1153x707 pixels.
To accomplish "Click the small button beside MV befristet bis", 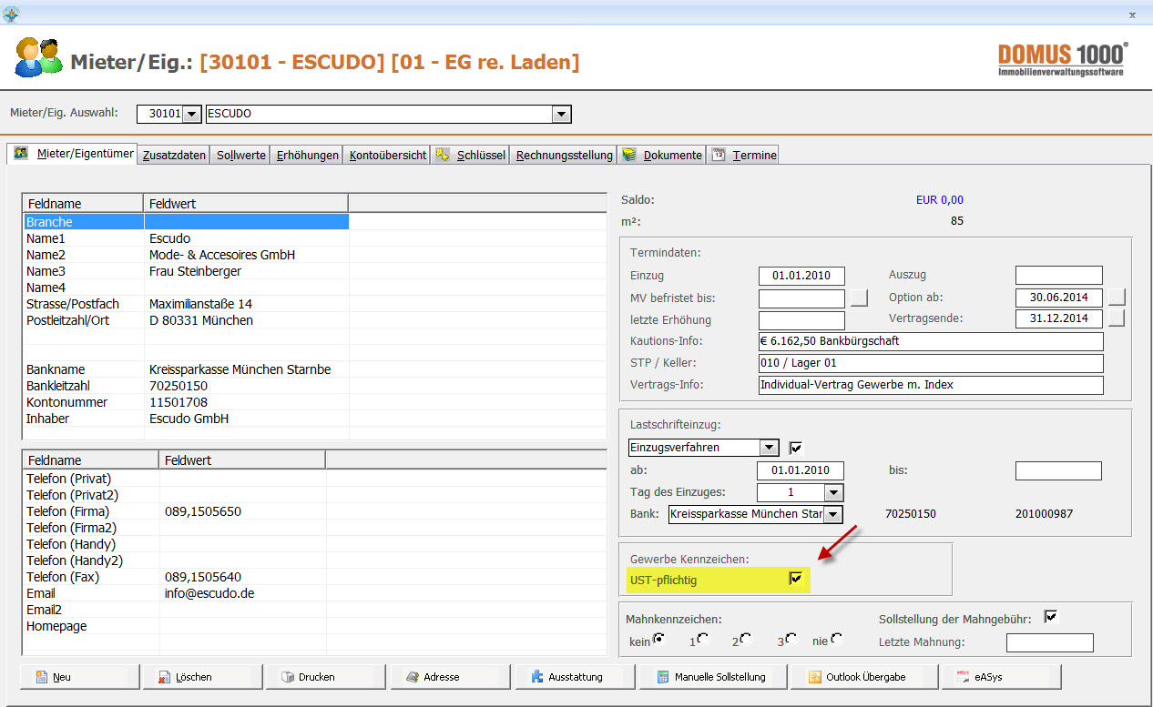I will click(860, 298).
